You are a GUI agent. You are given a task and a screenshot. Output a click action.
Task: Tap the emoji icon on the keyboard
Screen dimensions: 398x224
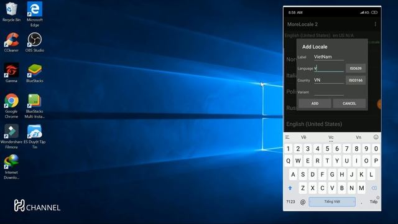376,137
